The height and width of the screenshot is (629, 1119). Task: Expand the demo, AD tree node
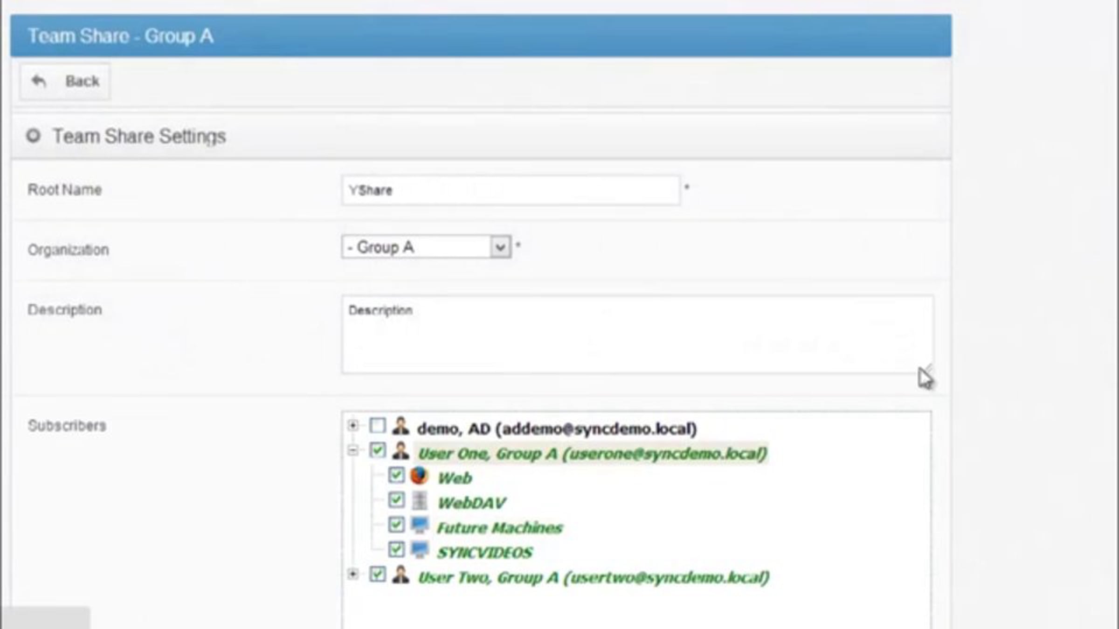(353, 425)
